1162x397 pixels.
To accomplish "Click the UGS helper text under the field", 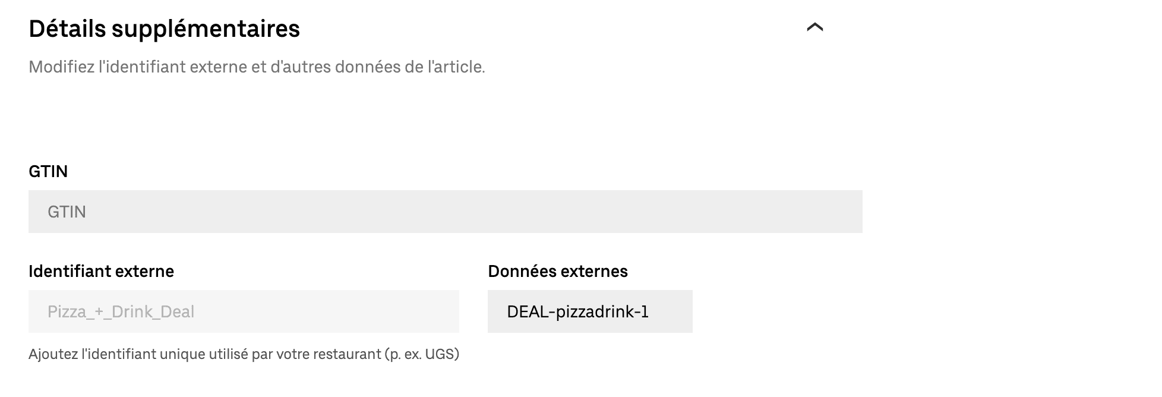I will [x=244, y=355].
